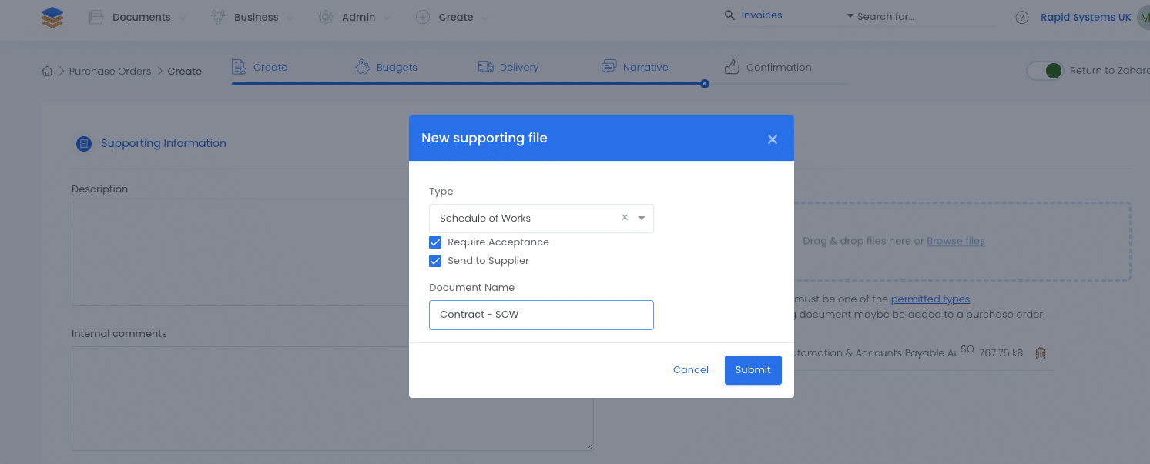Click the Documents folder icon
1150x464 pixels.
click(96, 17)
